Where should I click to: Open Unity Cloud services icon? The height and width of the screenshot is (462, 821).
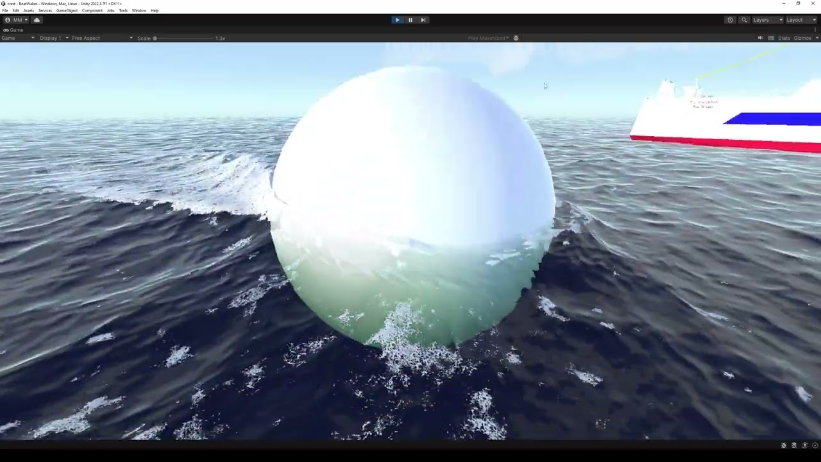pos(37,20)
